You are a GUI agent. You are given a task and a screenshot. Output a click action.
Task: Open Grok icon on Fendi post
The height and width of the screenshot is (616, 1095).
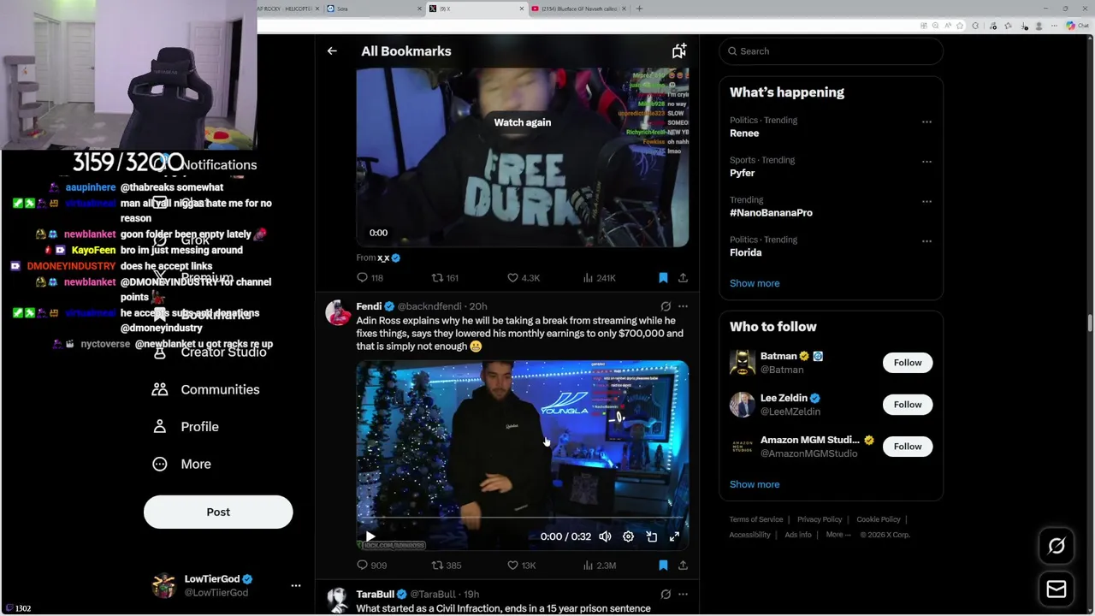[x=666, y=306]
